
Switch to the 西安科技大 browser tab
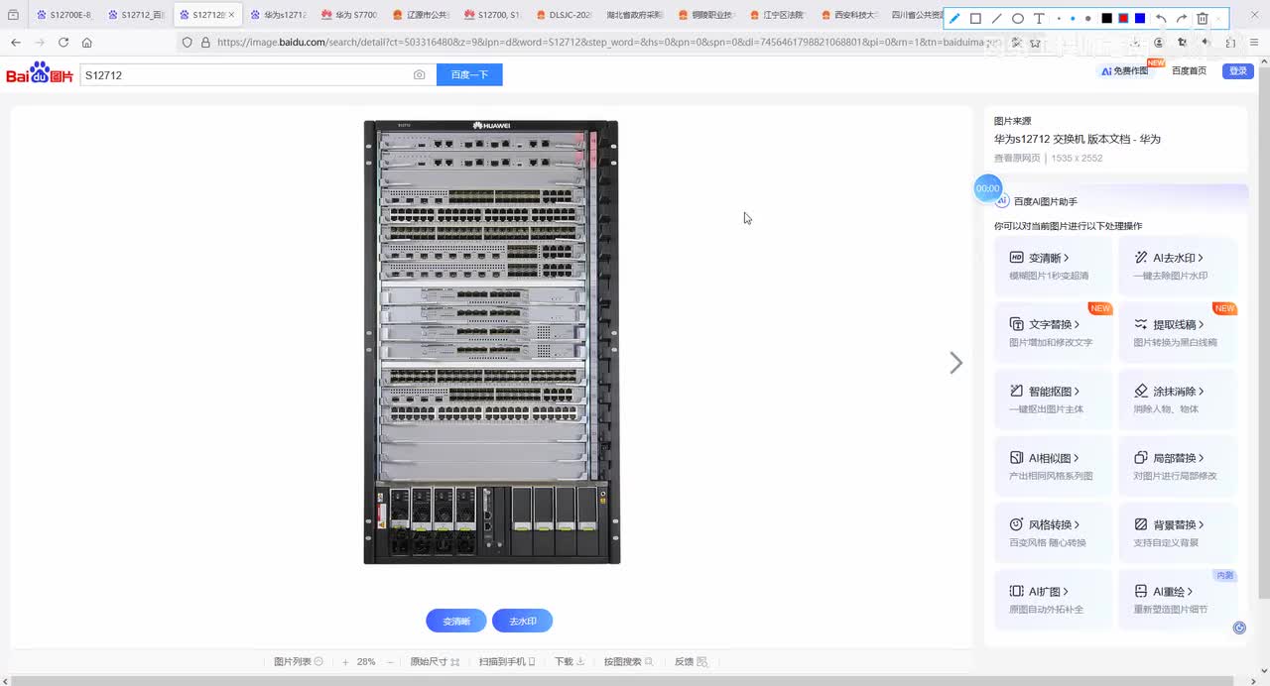coord(848,15)
